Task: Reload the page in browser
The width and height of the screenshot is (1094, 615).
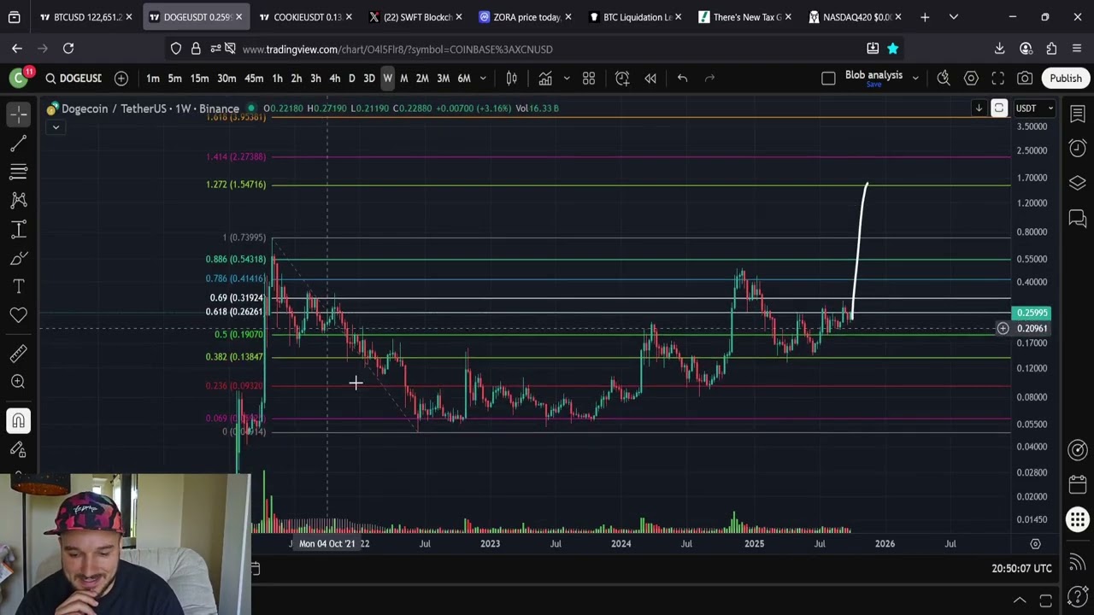Action: [68, 49]
